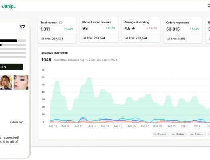Open the Orders requested card
Image resolution: width=210 pixels, height=160 pixels.
tap(183, 30)
